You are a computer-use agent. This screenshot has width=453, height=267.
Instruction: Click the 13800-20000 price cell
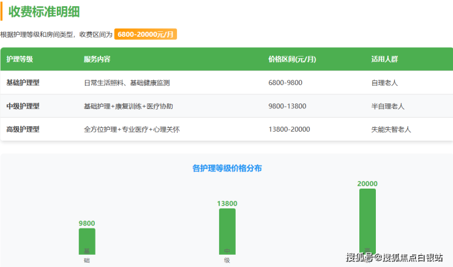point(289,129)
